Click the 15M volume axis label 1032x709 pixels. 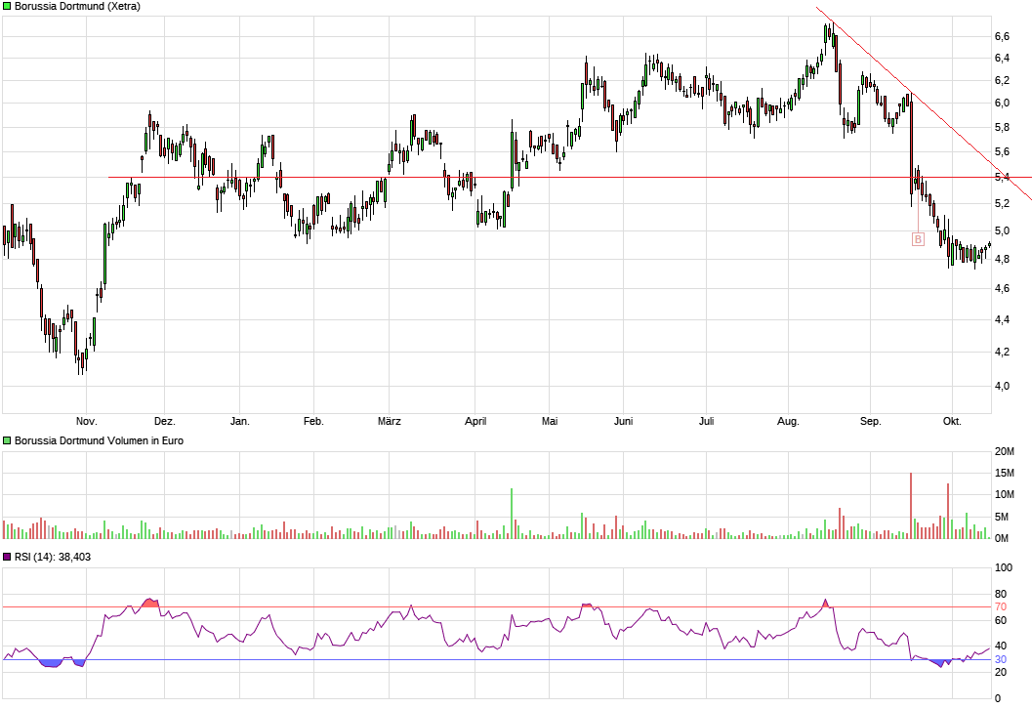tap(1005, 474)
